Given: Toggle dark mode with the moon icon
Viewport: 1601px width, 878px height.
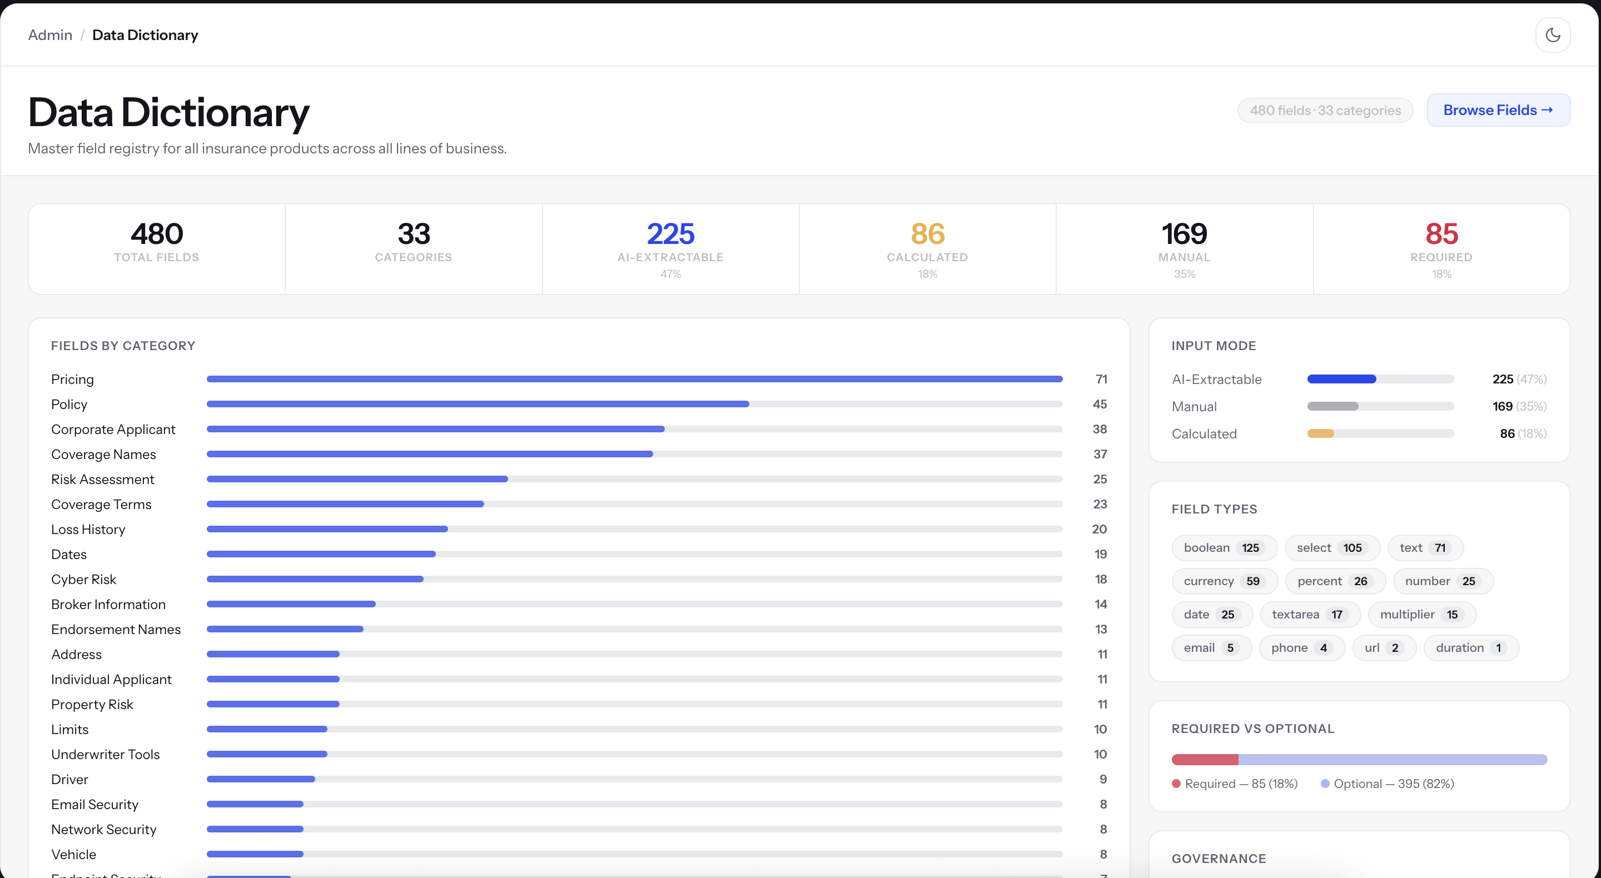Looking at the screenshot, I should (x=1553, y=35).
